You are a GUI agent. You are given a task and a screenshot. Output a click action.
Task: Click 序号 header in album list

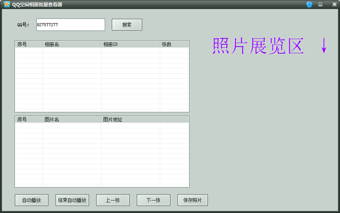coord(29,44)
